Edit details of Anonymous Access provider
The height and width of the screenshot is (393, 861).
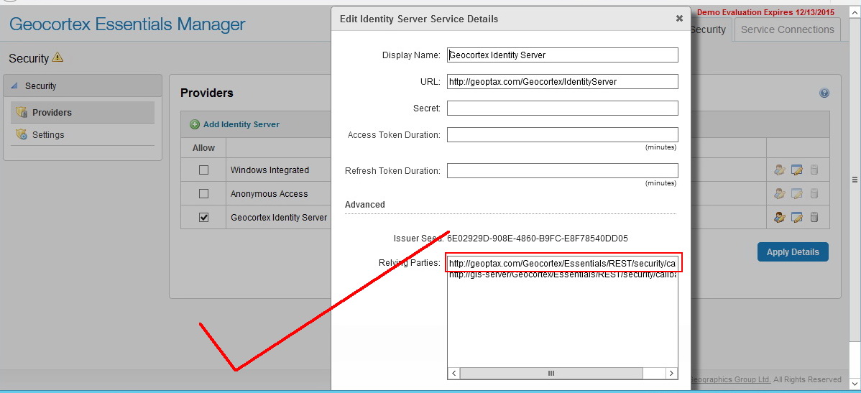(797, 194)
